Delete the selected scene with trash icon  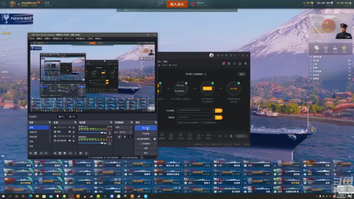(36, 153)
